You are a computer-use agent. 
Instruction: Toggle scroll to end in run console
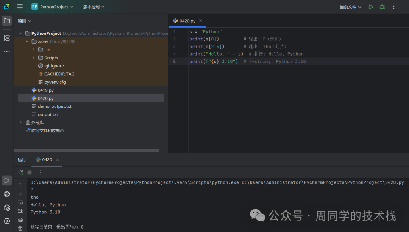20,211
